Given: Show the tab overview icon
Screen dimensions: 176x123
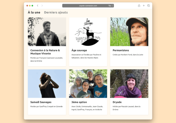Looking at the screenshot, I should [x=148, y=6].
